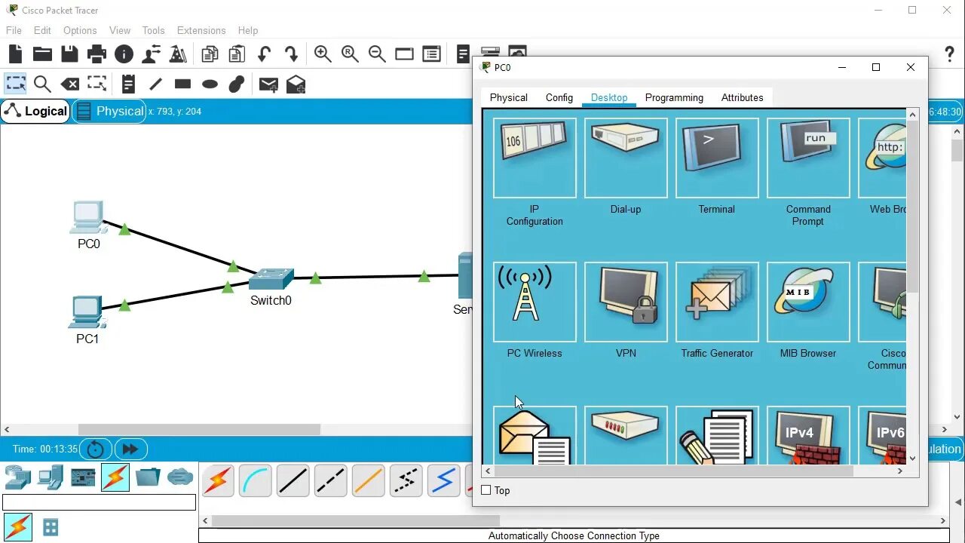Open the Extensions menu

coord(201,30)
